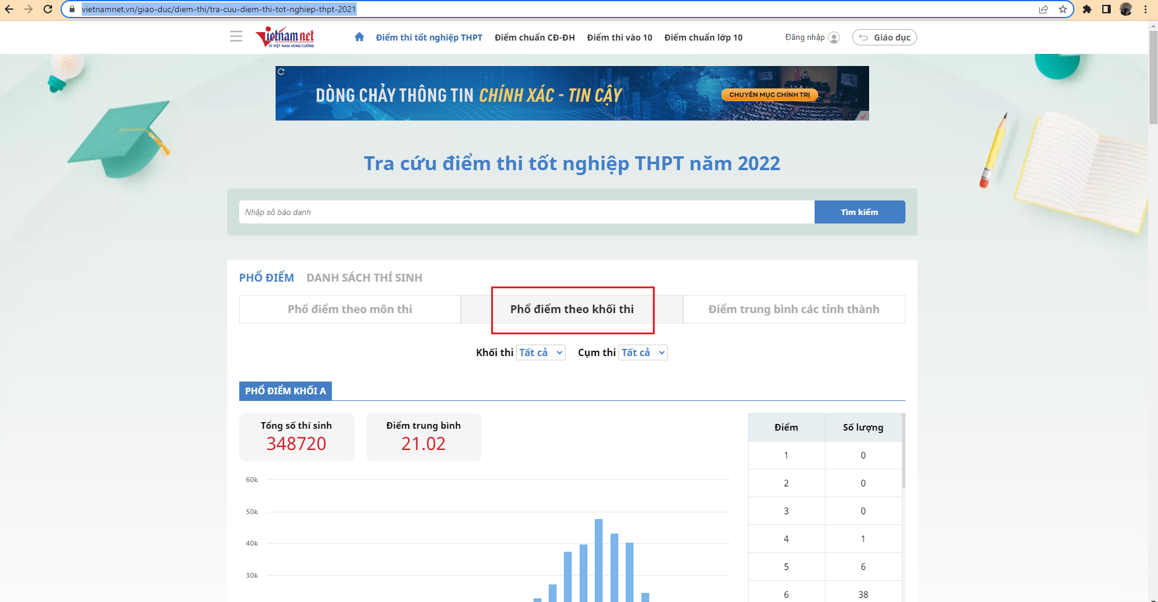Click the browser reload icon
1158x602 pixels.
click(x=48, y=9)
